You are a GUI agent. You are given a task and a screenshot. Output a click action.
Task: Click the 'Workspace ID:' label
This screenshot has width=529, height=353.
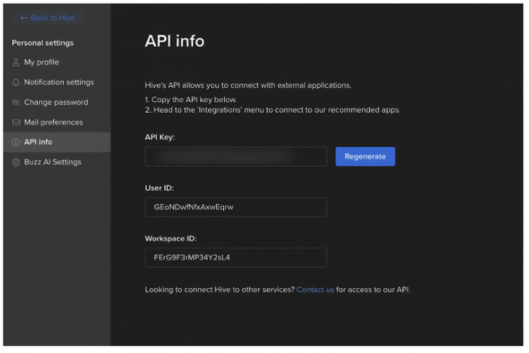click(x=170, y=239)
